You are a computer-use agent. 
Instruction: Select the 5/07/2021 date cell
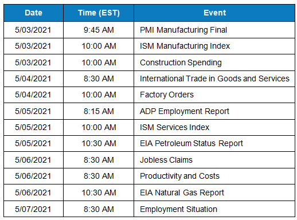pyautogui.click(x=33, y=209)
